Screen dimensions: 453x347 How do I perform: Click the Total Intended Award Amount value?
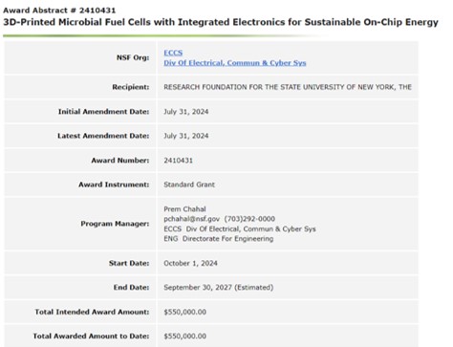pos(184,312)
